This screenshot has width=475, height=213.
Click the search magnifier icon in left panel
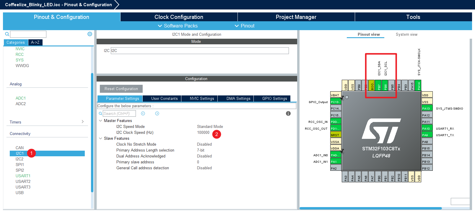(x=7, y=34)
